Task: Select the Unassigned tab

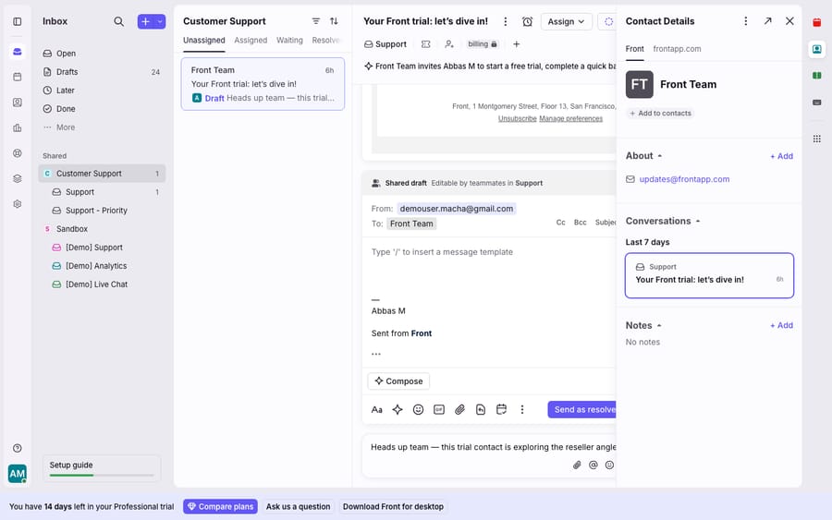Action: (x=203, y=41)
